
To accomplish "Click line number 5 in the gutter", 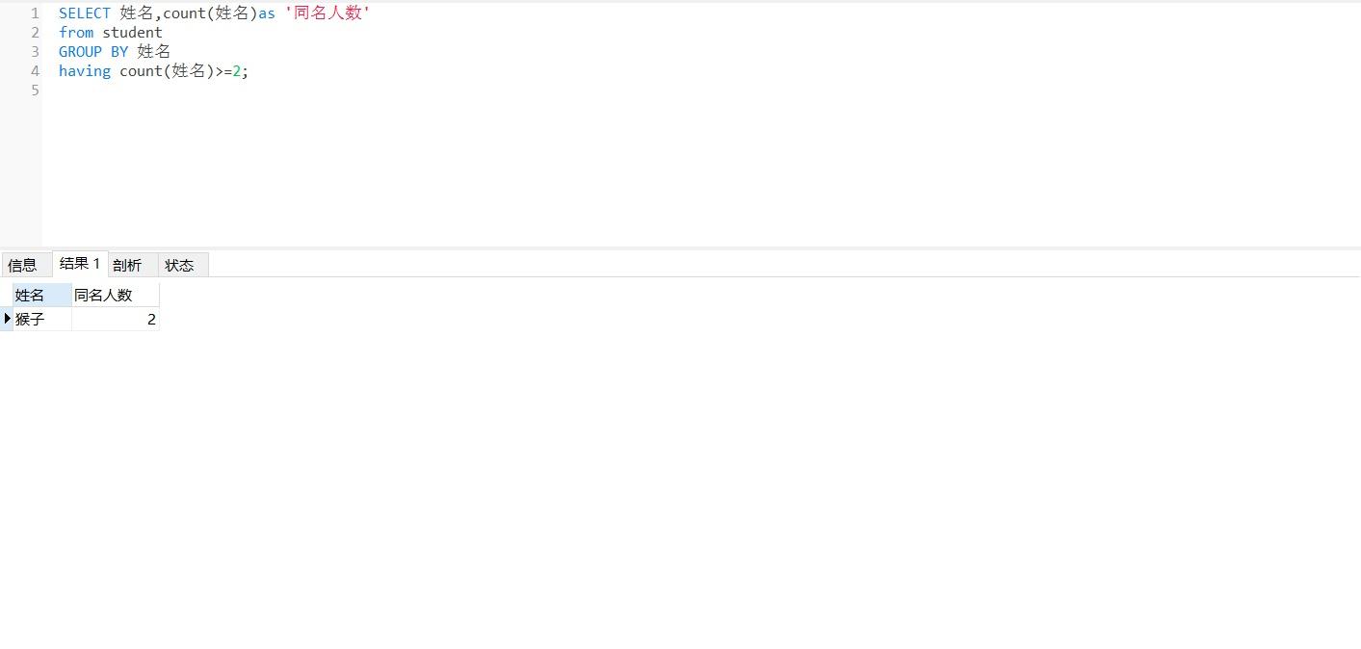I will 35,91.
